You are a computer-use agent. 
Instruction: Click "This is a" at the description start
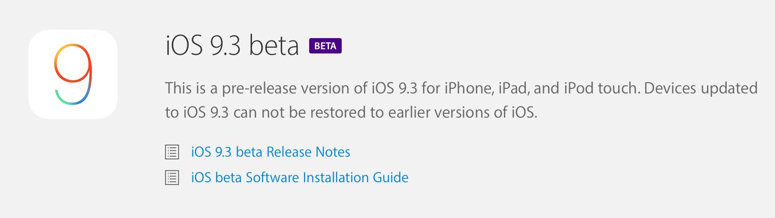click(x=191, y=88)
